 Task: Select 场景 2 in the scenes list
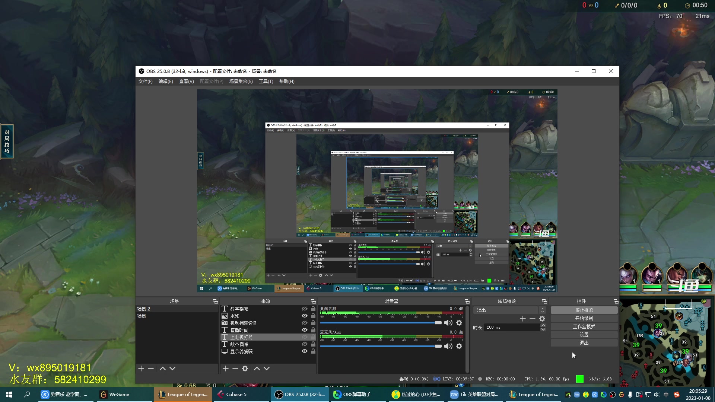(177, 309)
